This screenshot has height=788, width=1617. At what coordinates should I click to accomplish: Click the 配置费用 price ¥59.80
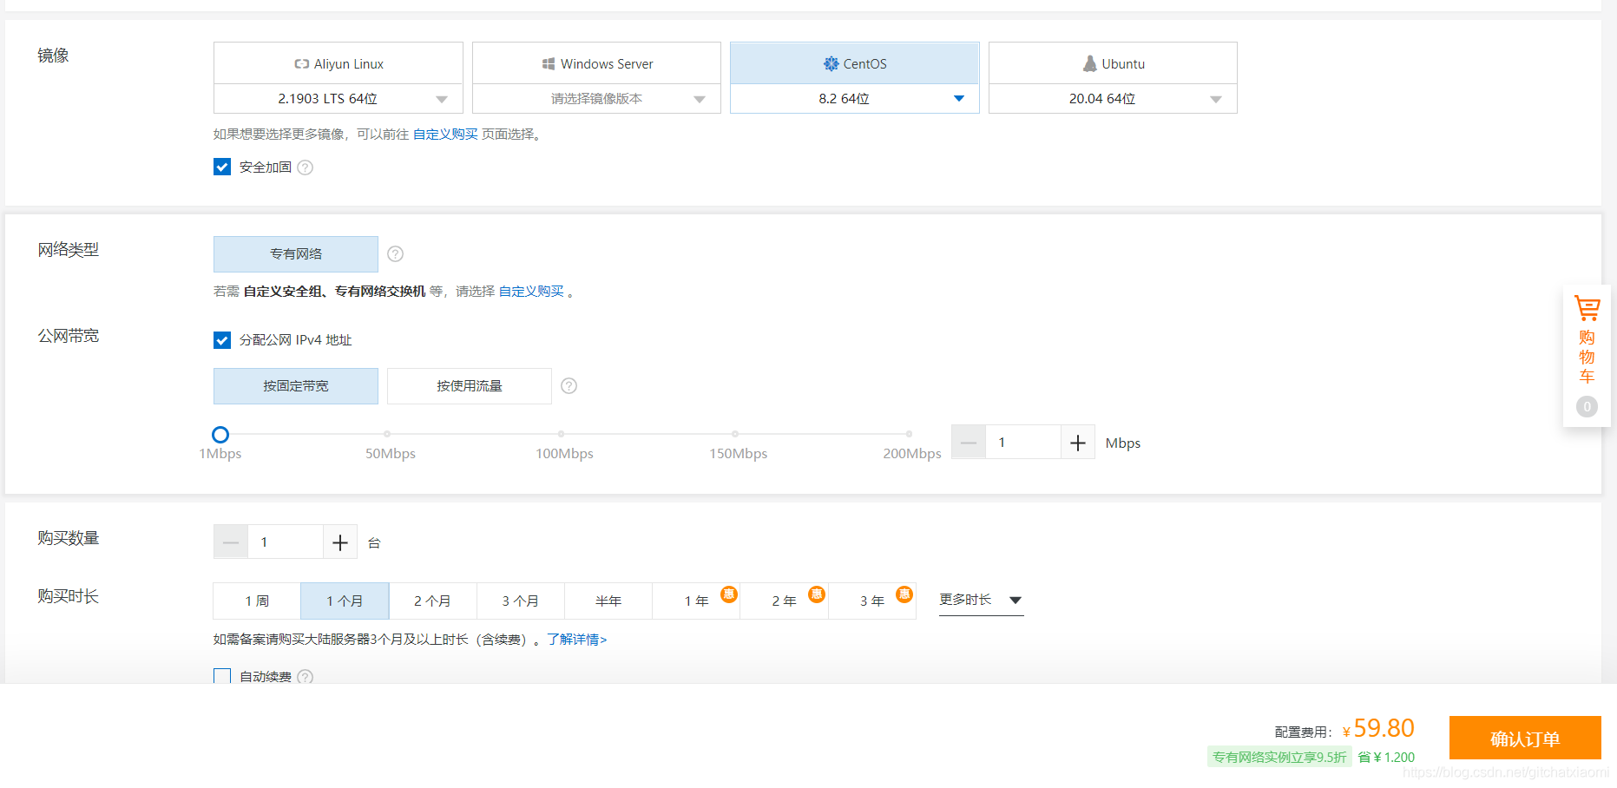pos(1378,728)
